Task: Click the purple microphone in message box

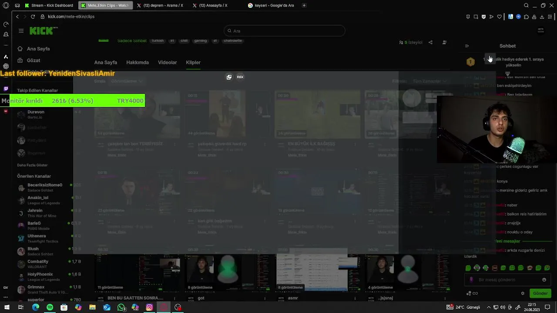Action: pyautogui.click(x=471, y=280)
